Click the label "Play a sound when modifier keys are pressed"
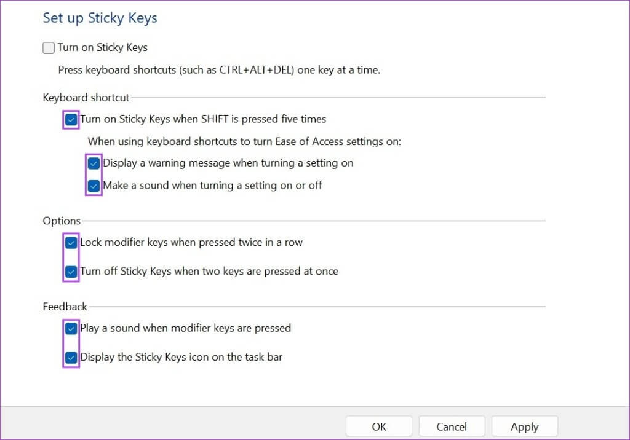 (x=185, y=328)
